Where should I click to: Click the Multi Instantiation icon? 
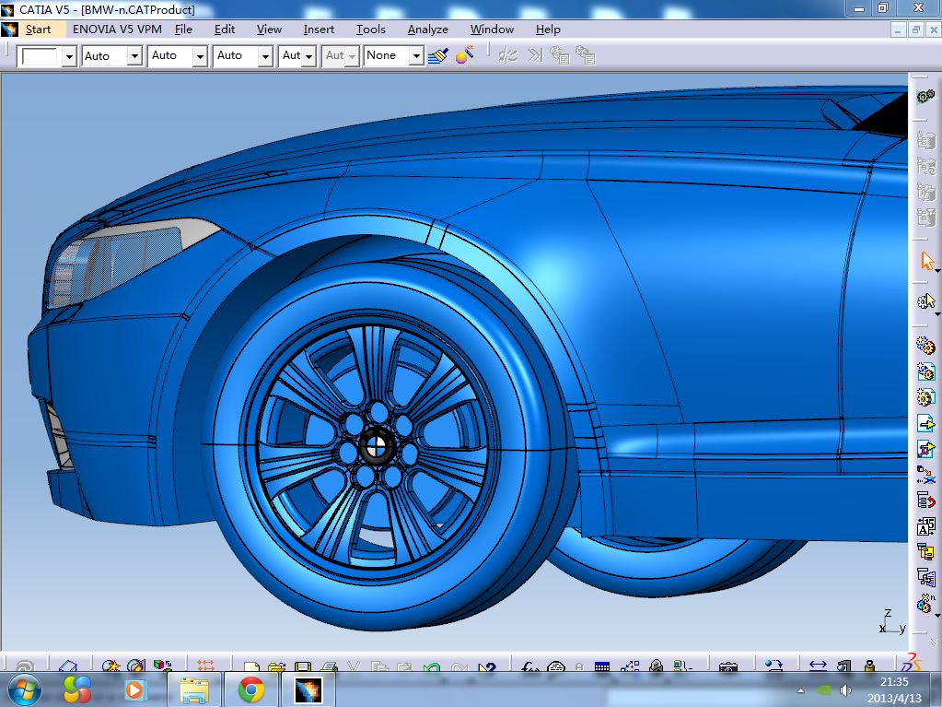pos(925,603)
